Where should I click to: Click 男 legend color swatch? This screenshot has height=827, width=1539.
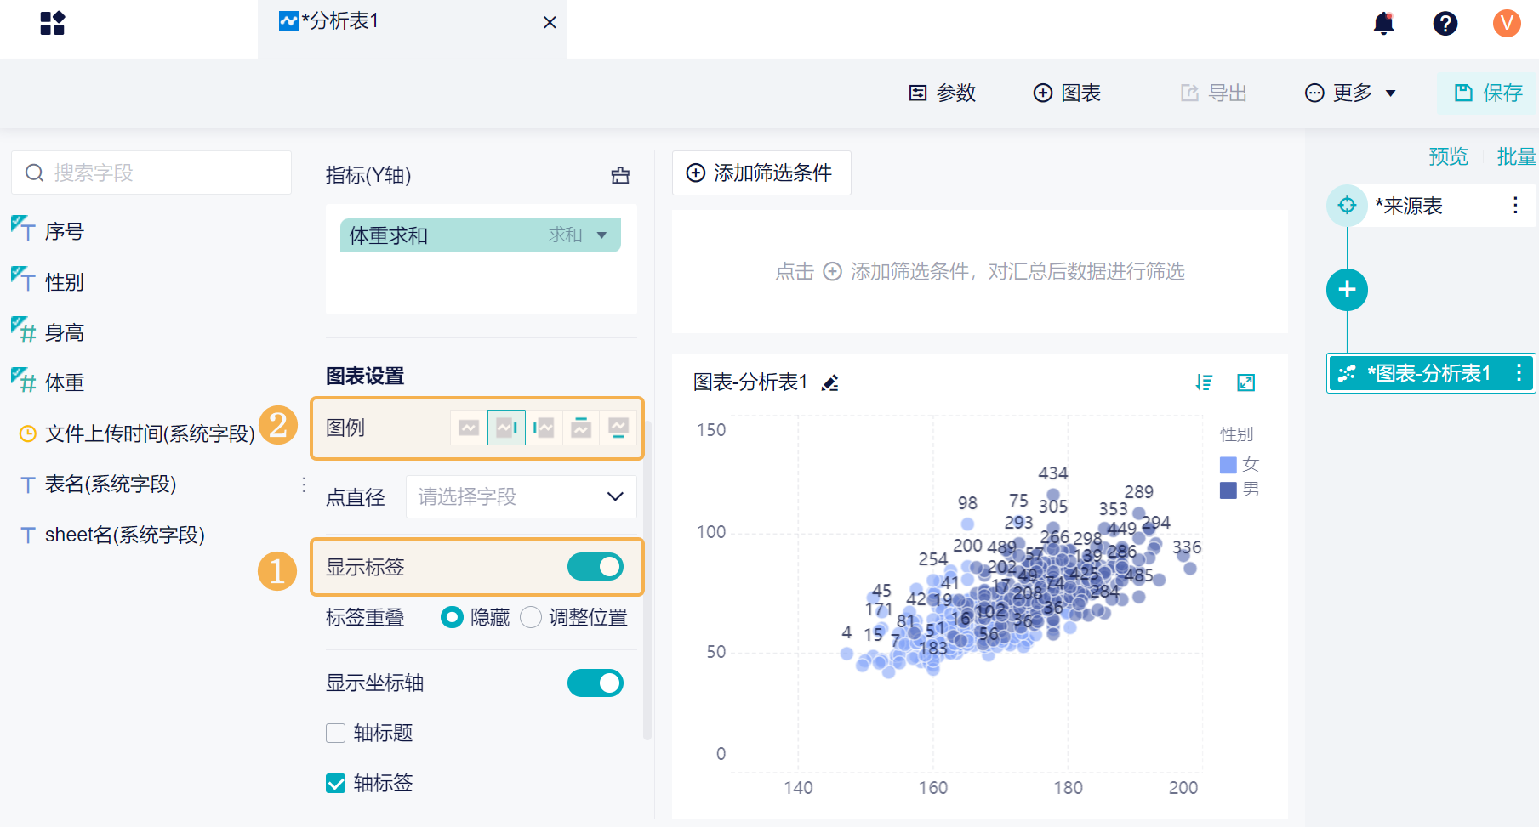[1228, 490]
